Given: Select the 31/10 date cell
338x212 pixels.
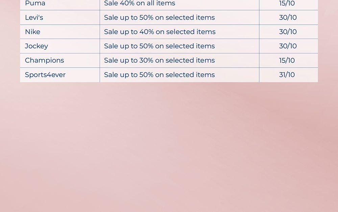Looking at the screenshot, I should pyautogui.click(x=287, y=75).
